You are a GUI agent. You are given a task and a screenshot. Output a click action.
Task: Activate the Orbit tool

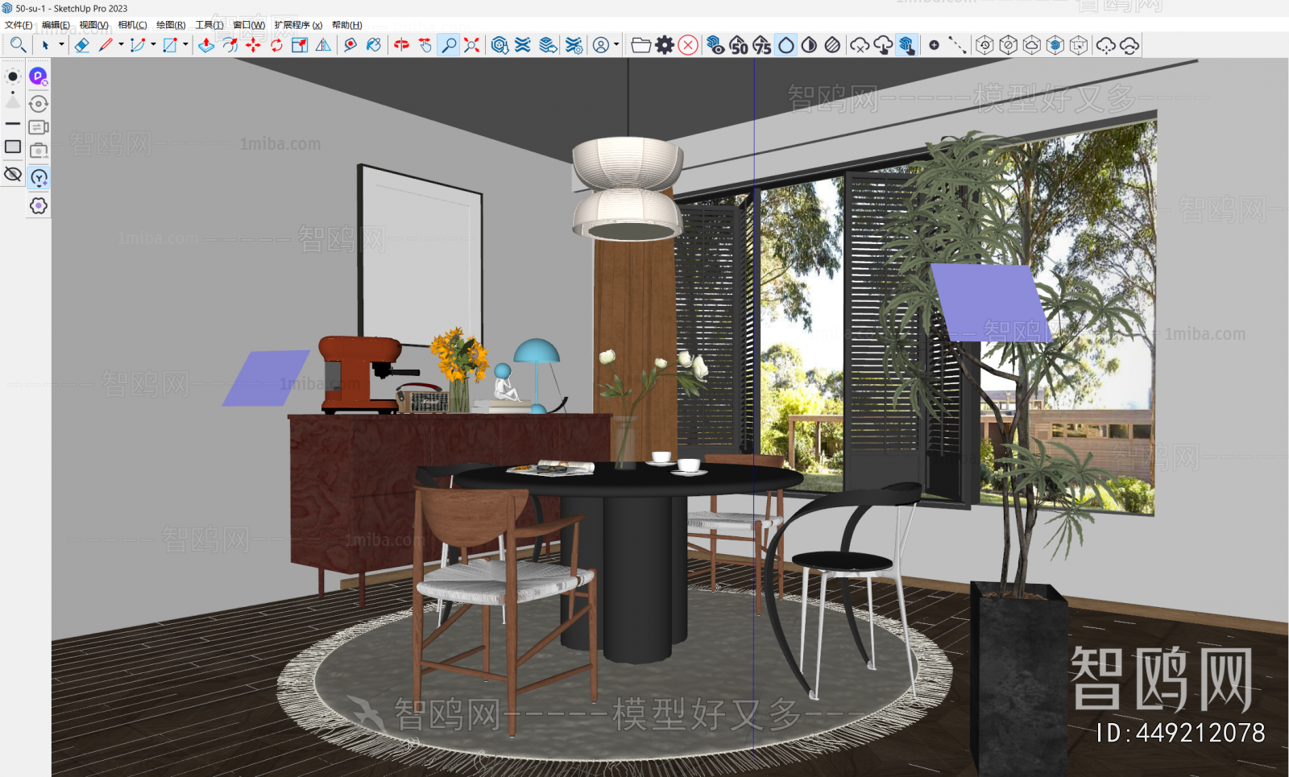[x=402, y=45]
